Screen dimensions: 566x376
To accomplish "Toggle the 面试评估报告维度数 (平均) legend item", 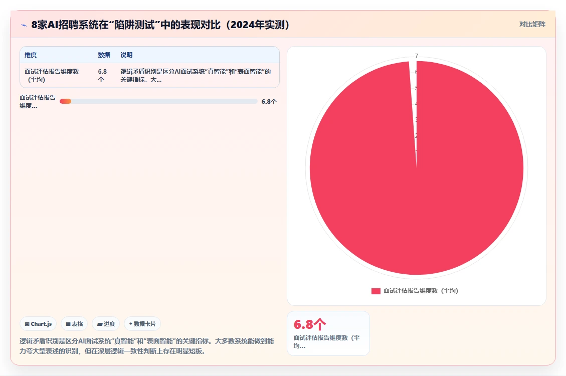I will click(415, 291).
